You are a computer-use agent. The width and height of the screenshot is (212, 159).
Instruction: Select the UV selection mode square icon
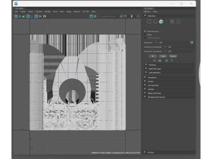pos(149,22)
